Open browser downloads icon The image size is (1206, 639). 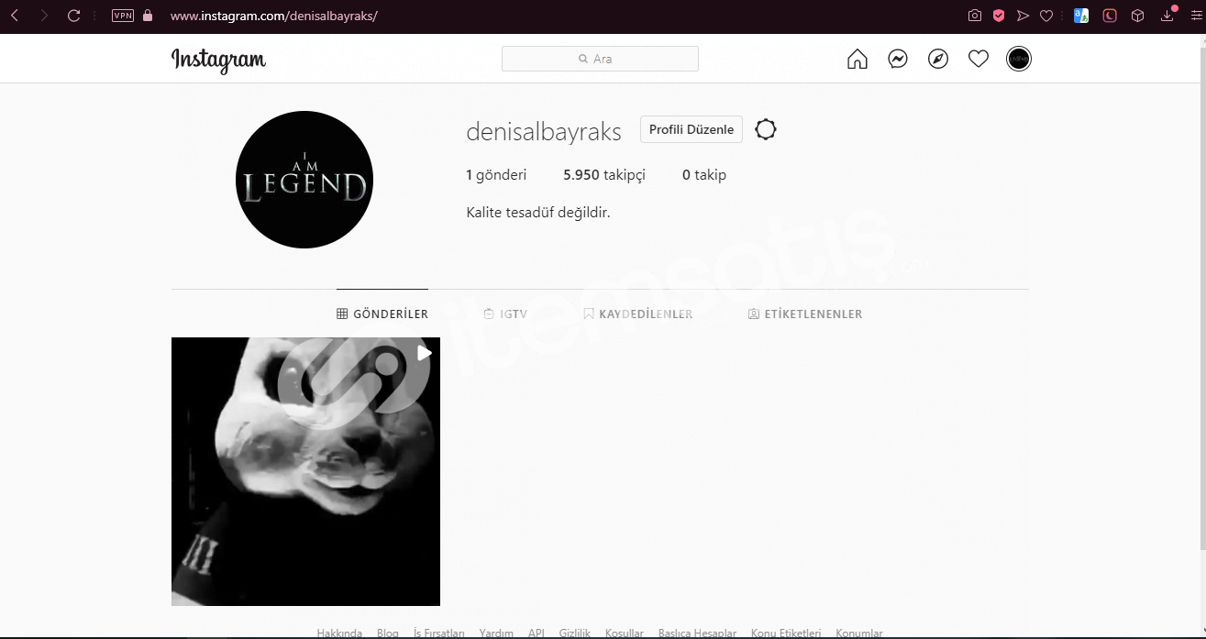pos(1168,15)
